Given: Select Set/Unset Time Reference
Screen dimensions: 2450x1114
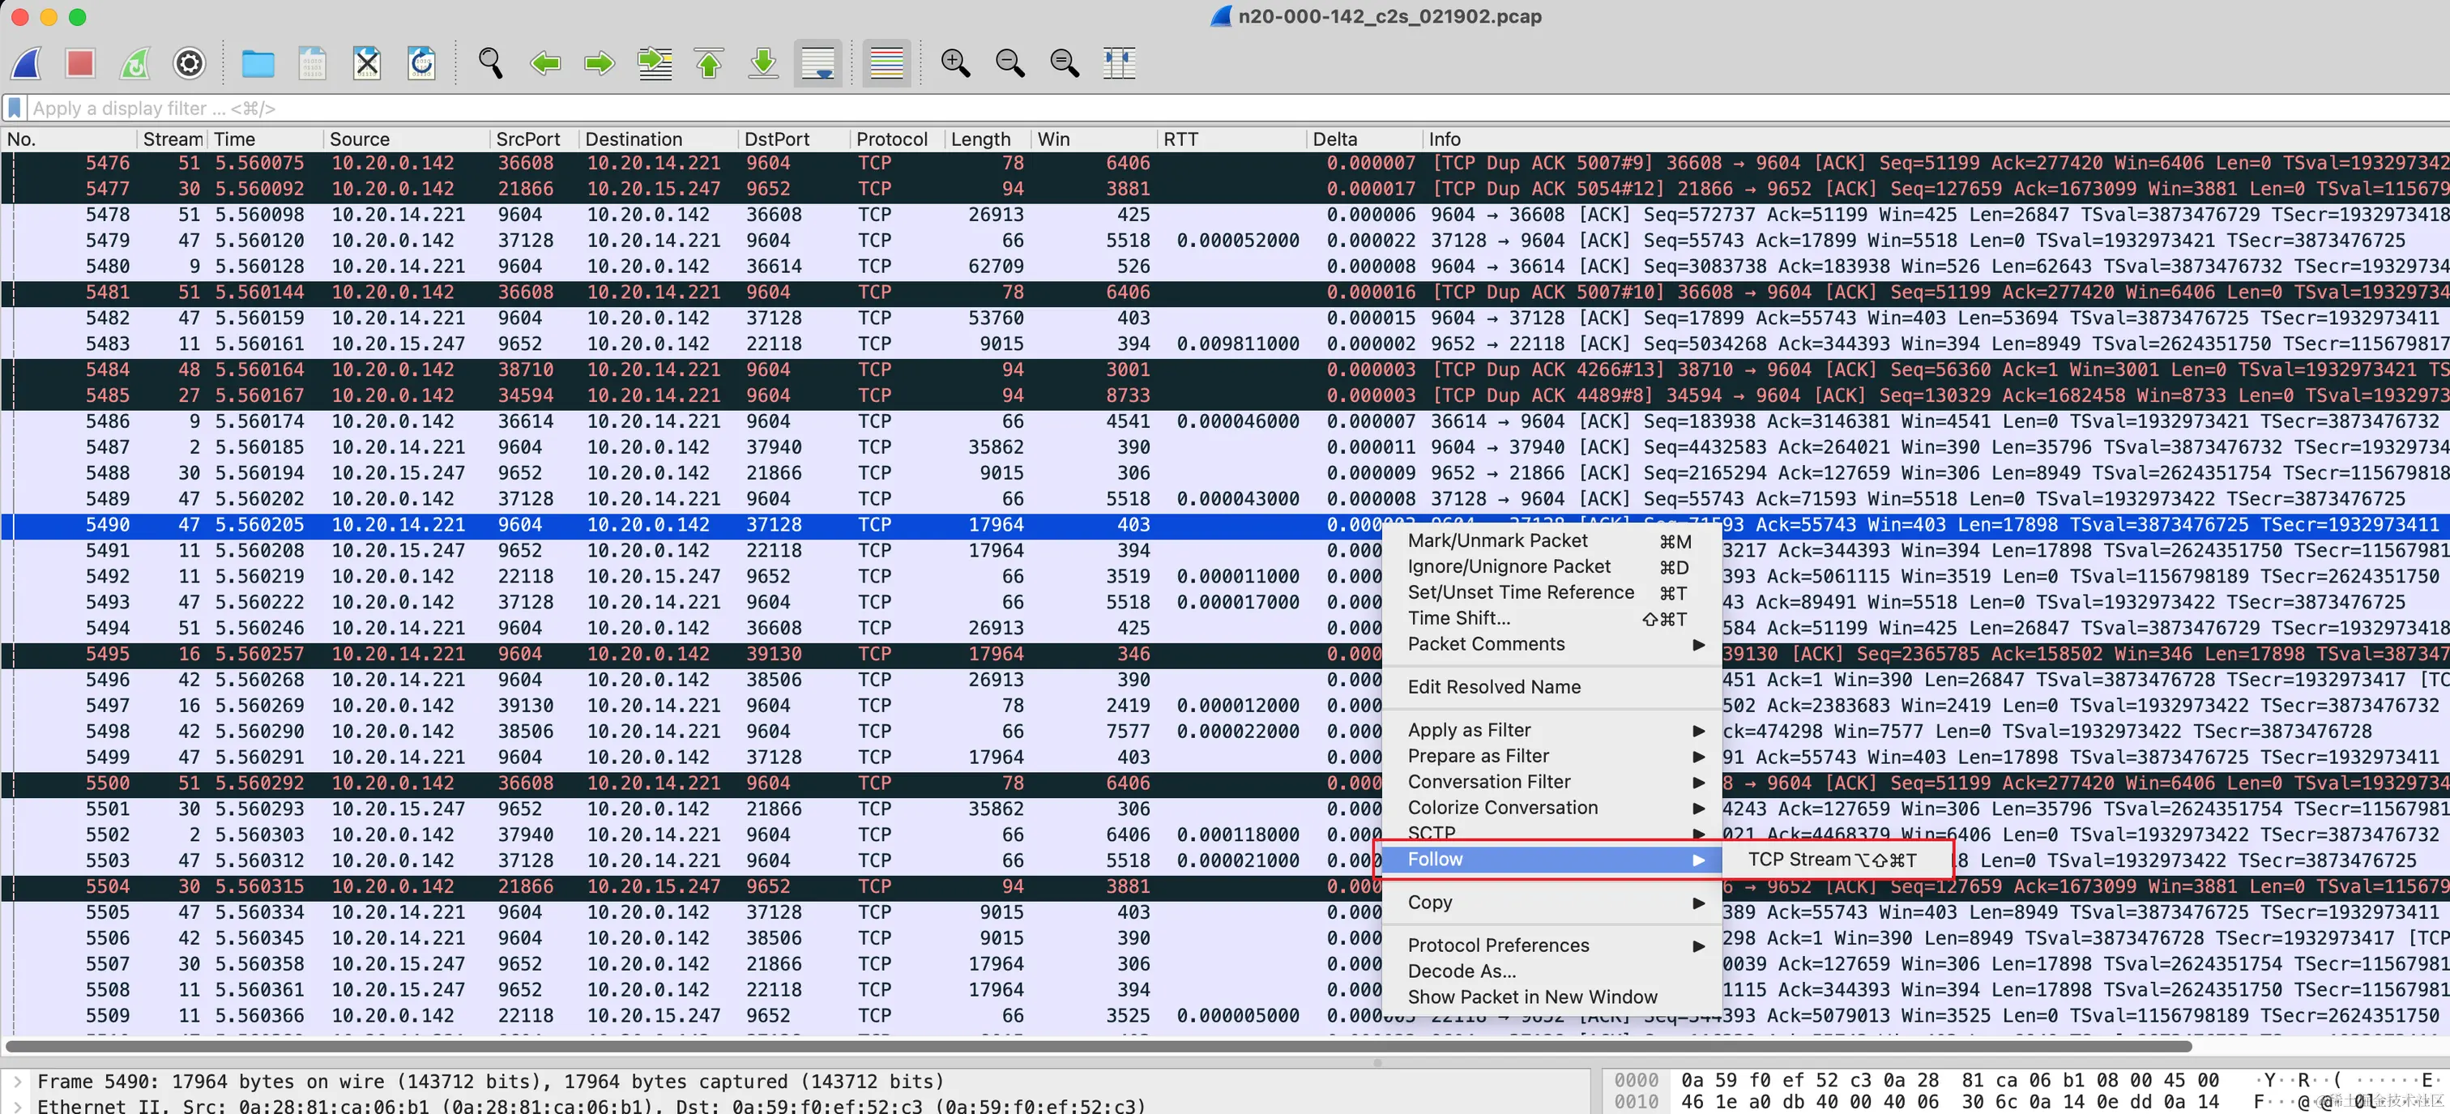Looking at the screenshot, I should 1552,591.
